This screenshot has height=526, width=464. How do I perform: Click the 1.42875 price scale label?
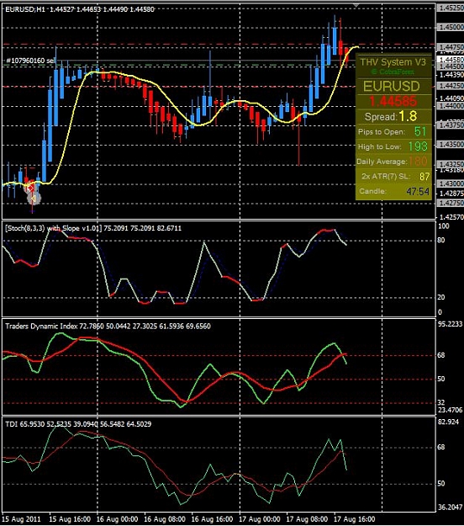451,194
